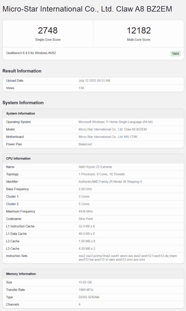Select the single-core score 2748
This screenshot has height=311, width=186.
click(x=48, y=31)
